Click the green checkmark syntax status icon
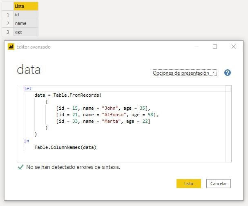The width and height of the screenshot is (248, 206). [x=20, y=167]
